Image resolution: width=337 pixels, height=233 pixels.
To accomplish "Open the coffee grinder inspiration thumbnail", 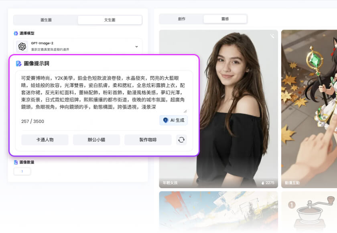I will coord(309,211).
